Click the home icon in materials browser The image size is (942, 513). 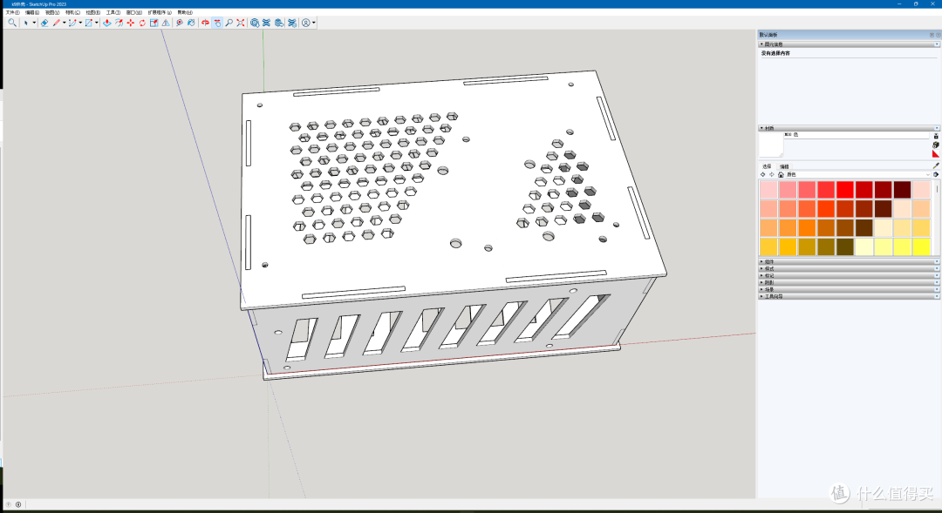click(x=781, y=174)
